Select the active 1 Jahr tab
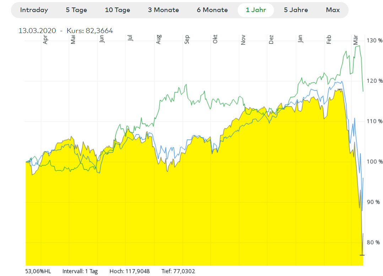Viewport: 383px width, 276px height. [x=255, y=10]
